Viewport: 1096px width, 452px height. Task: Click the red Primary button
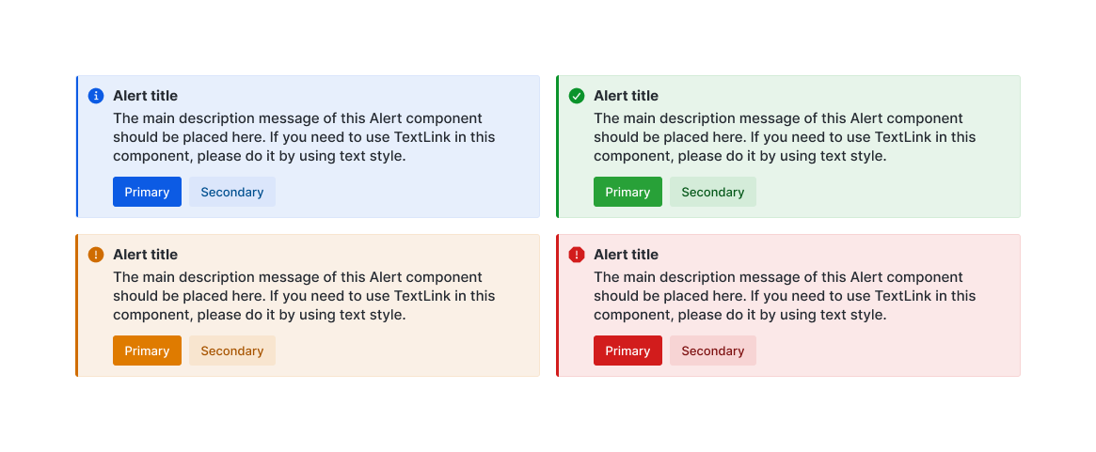pyautogui.click(x=627, y=351)
